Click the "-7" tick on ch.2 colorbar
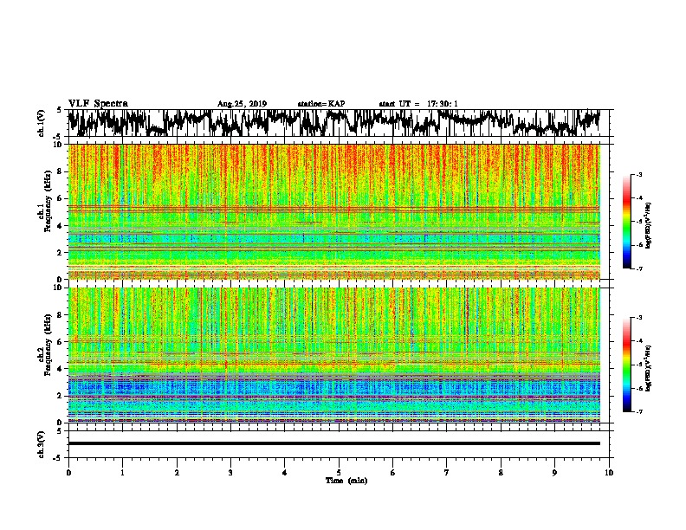686x530 pixels. click(639, 411)
